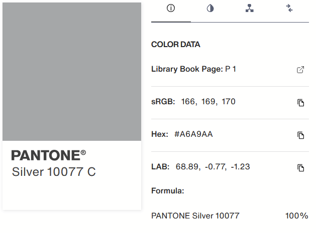316x233 pixels.
Task: Click the PANTONE logo text on card
Action: click(48, 155)
